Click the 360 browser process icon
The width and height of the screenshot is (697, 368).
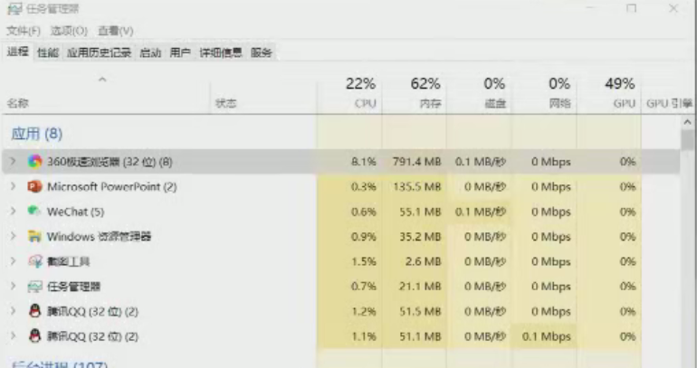click(x=34, y=162)
